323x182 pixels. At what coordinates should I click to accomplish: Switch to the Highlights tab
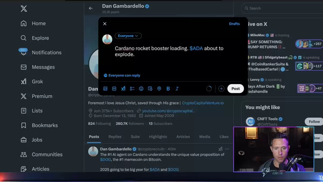158,137
